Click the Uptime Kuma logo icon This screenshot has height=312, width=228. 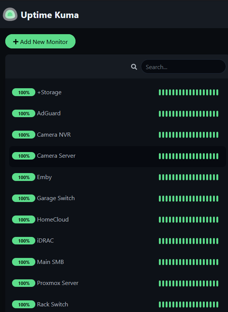pyautogui.click(x=10, y=14)
